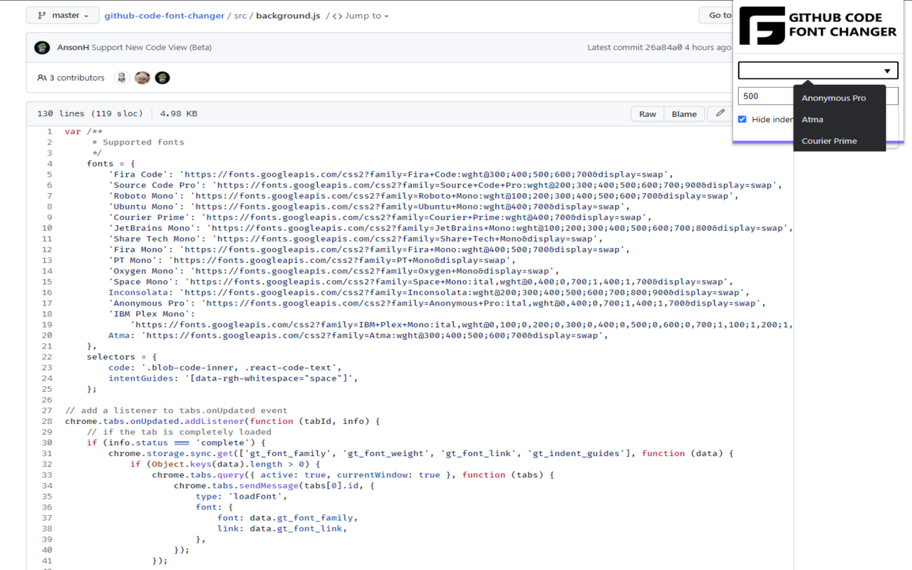Screen dimensions: 912x570
Task: Click the 'Supported fonts' comment text
Action: [143, 142]
